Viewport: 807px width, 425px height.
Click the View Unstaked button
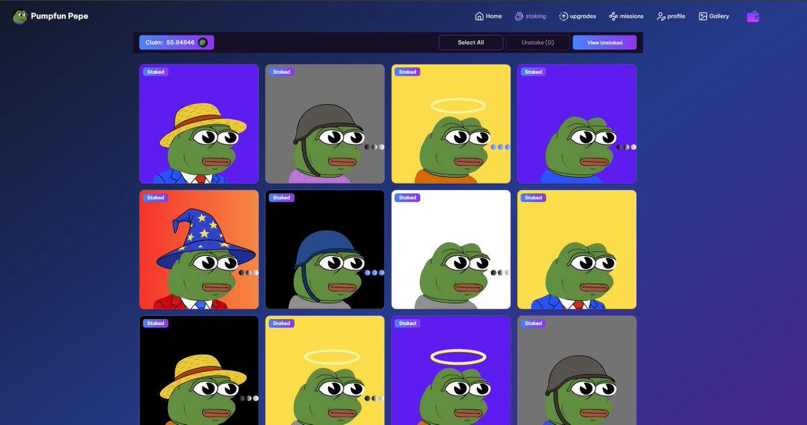pyautogui.click(x=605, y=42)
